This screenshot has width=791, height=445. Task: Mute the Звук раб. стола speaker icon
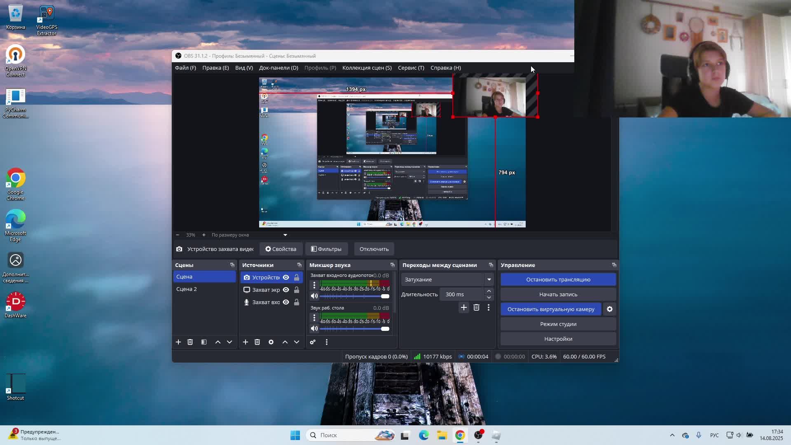pyautogui.click(x=314, y=328)
